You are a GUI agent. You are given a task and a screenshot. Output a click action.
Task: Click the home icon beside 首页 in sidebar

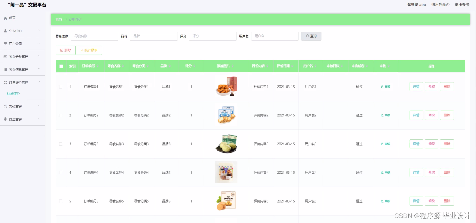point(5,18)
